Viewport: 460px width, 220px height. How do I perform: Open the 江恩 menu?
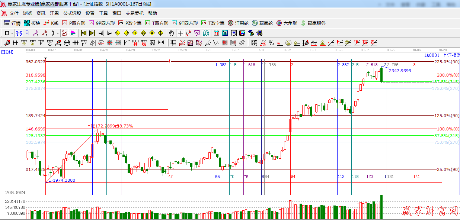(54, 13)
